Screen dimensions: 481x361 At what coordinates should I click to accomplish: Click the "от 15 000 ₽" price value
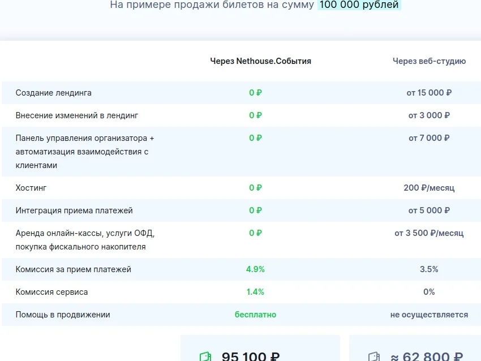click(430, 93)
